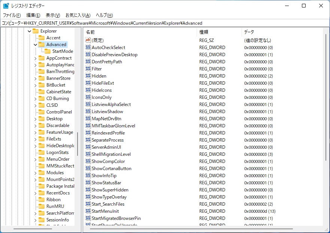Expand the FileExts key
Viewport: 330px width, 233px height.
pyautogui.click(x=35, y=139)
